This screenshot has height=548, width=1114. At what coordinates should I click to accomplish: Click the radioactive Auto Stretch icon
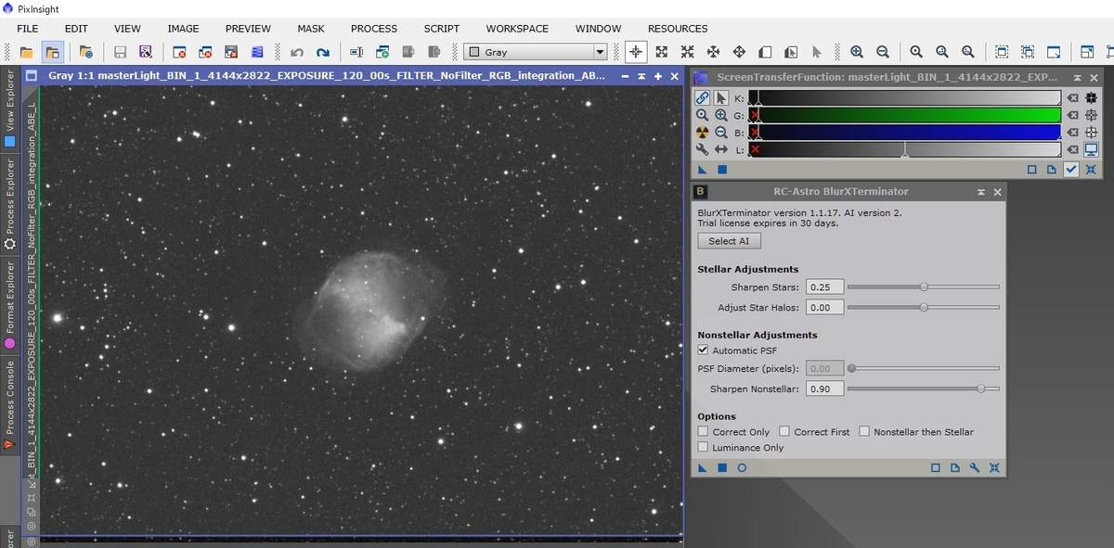tap(703, 133)
